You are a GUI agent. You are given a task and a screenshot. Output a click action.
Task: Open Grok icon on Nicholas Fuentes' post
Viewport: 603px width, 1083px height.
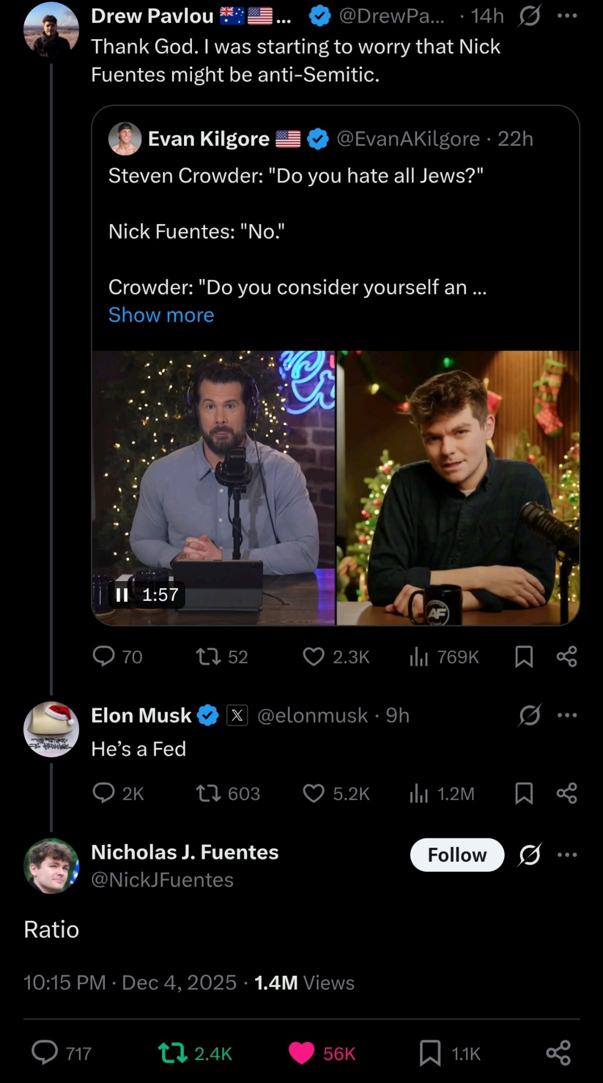point(530,854)
